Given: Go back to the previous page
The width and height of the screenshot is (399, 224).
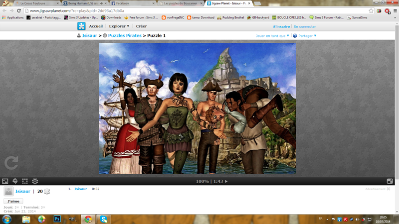Looking at the screenshot, I should [x=4, y=10].
